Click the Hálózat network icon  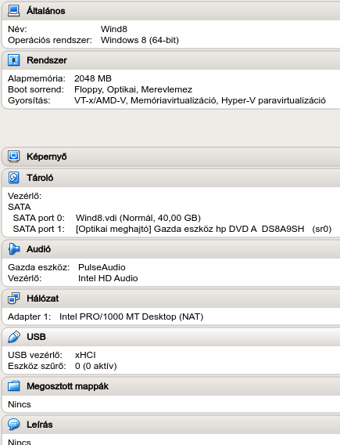coord(13,298)
